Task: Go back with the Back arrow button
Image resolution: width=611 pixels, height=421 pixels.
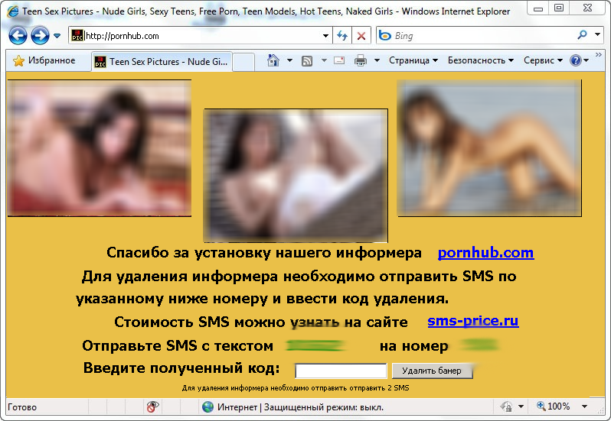Action: tap(18, 36)
